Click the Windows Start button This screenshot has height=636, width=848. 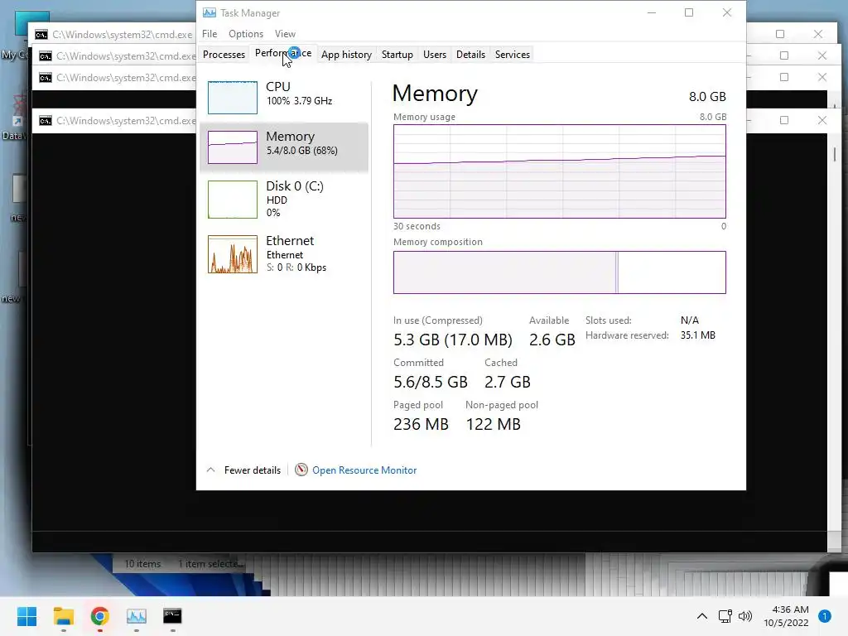pyautogui.click(x=27, y=616)
